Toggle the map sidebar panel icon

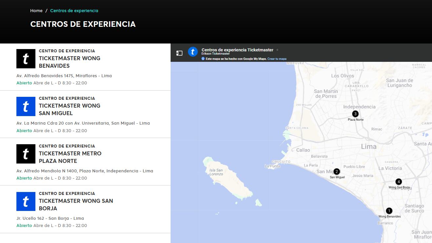click(x=179, y=53)
